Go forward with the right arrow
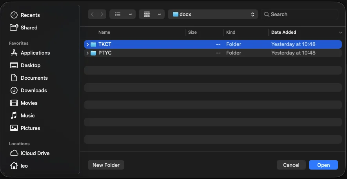347x179 pixels. [102, 15]
